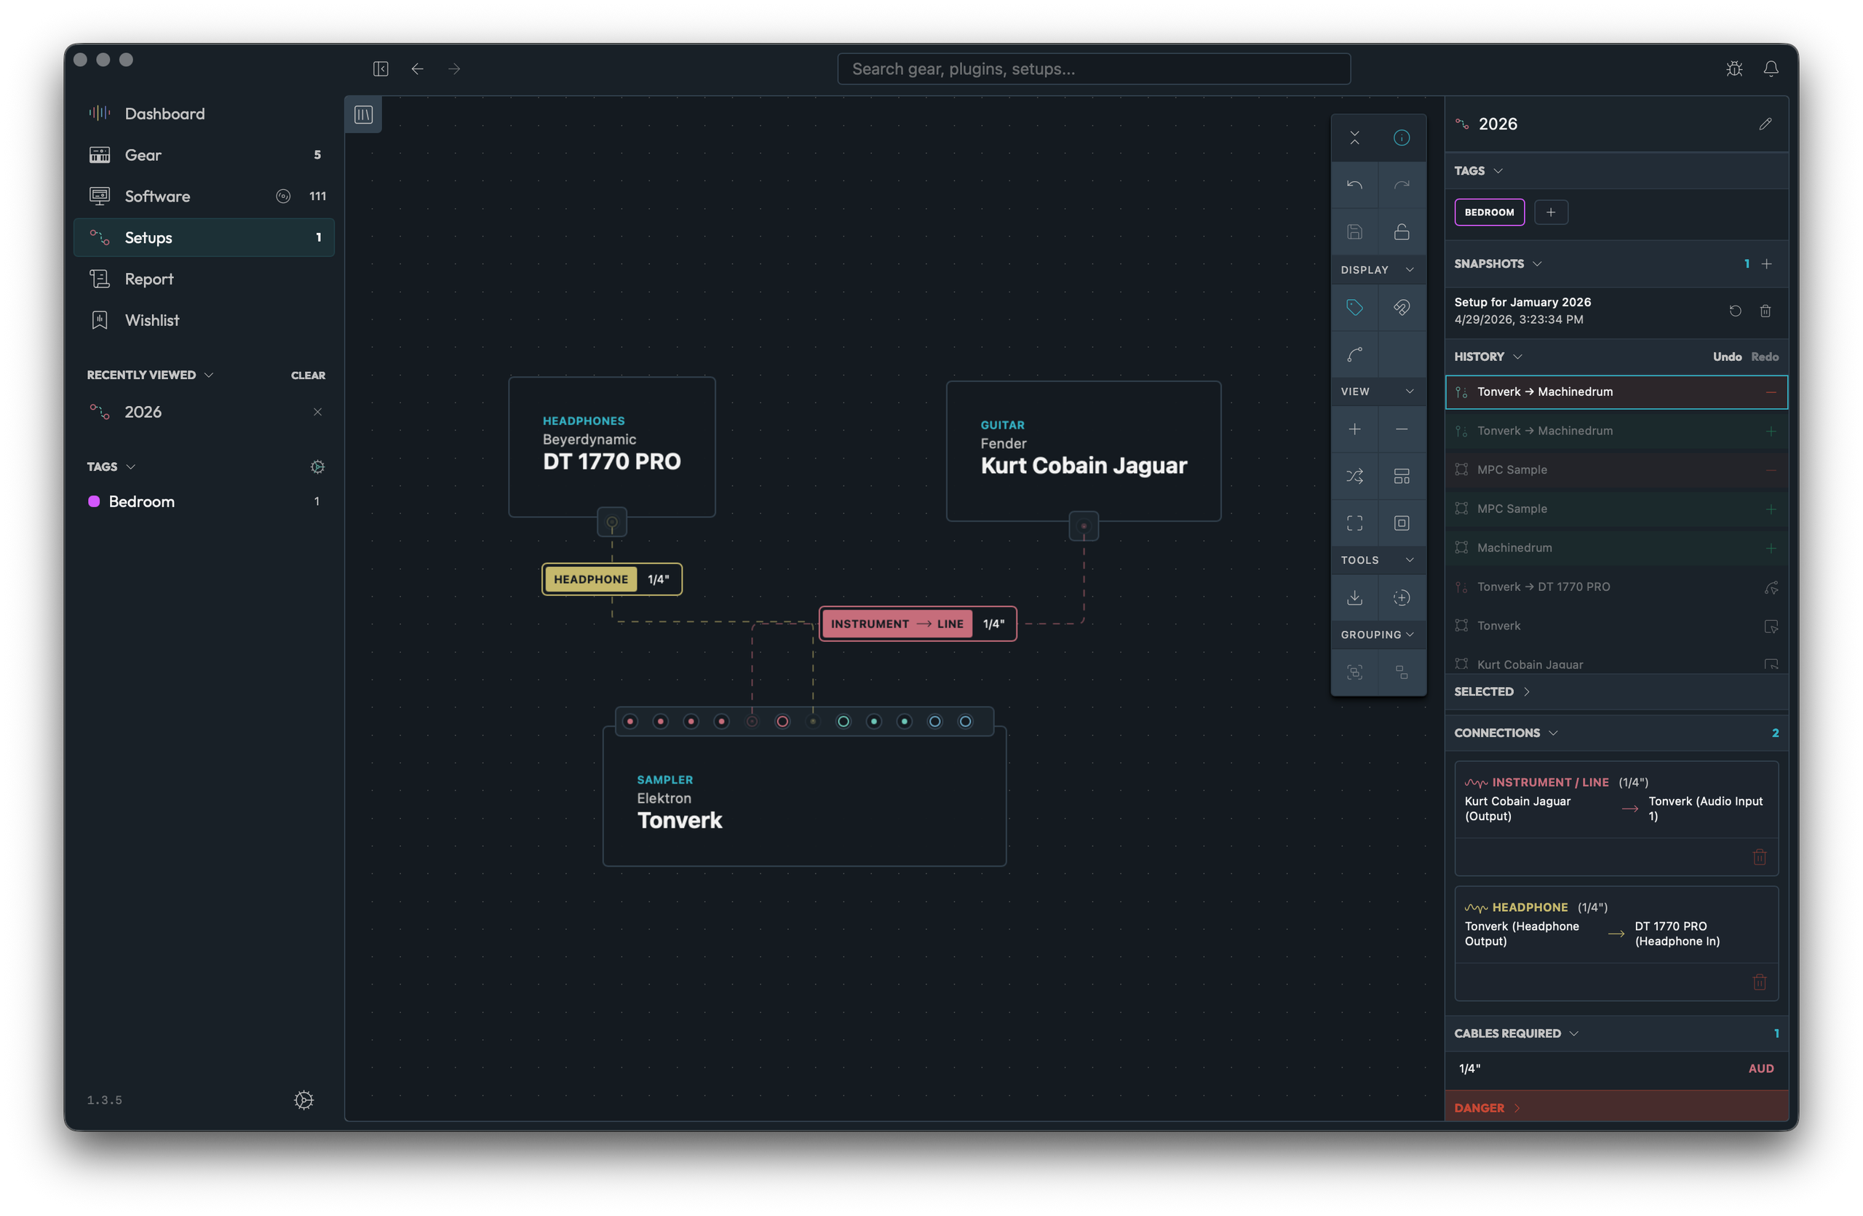
Task: Toggle cable labels with the tag icon
Action: coord(1354,307)
